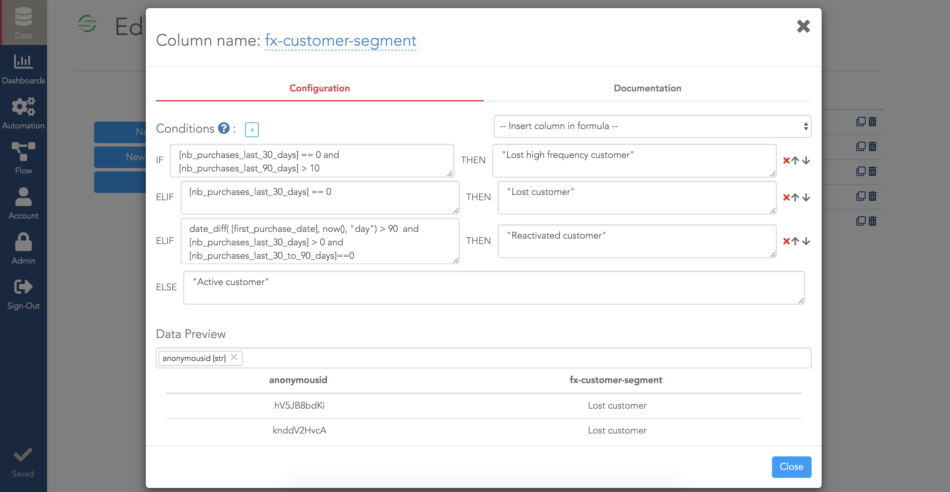Click the Lost high frequency customer result field

(634, 161)
